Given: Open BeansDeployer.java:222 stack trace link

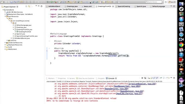Looking at the screenshot, I should click(x=132, y=91).
